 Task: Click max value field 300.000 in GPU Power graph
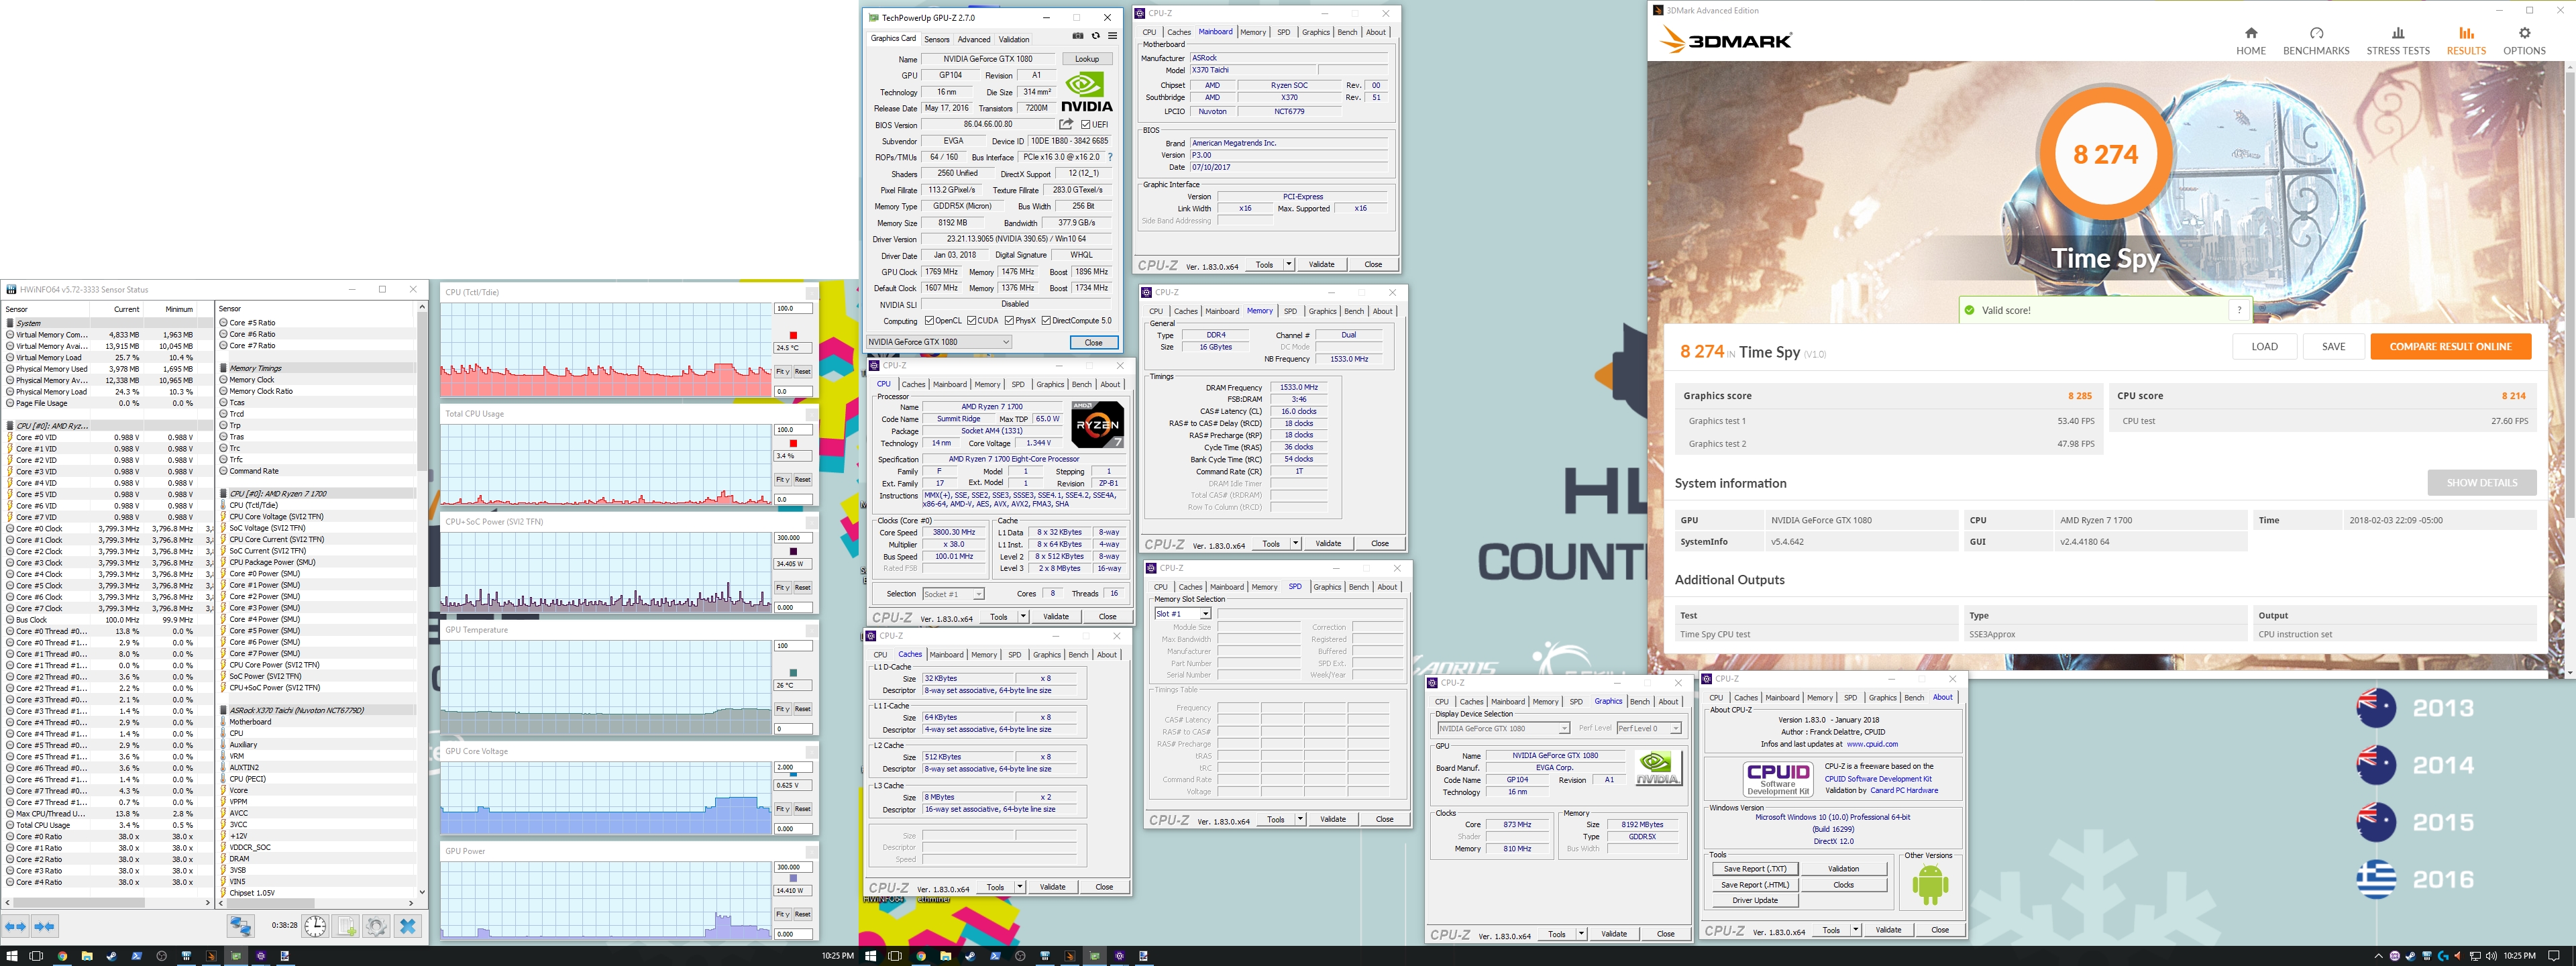click(793, 867)
